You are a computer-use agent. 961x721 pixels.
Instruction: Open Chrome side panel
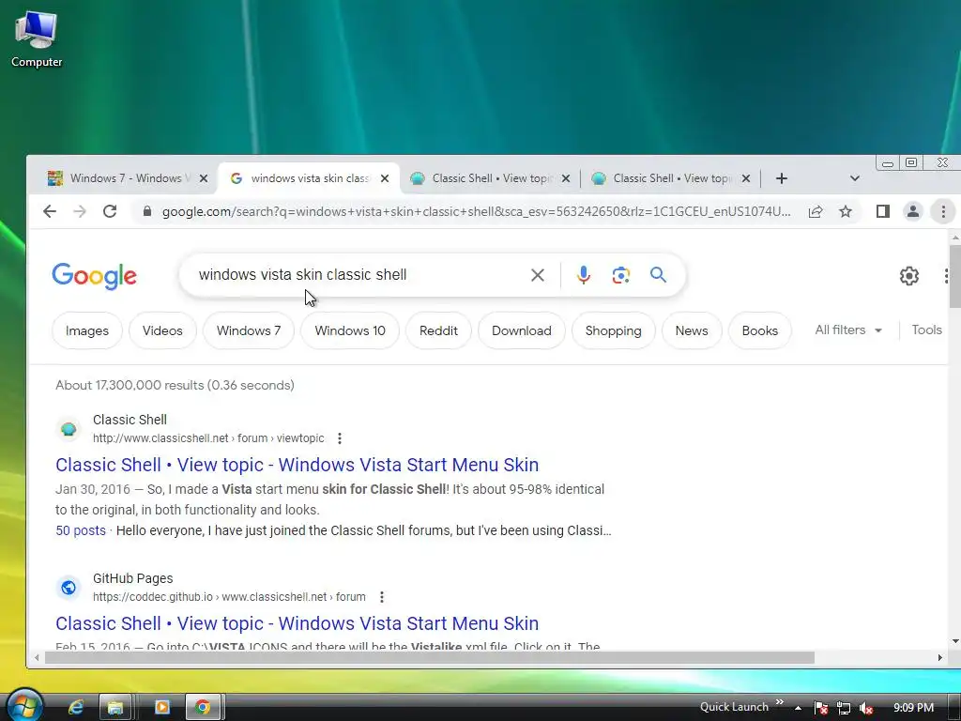882,211
